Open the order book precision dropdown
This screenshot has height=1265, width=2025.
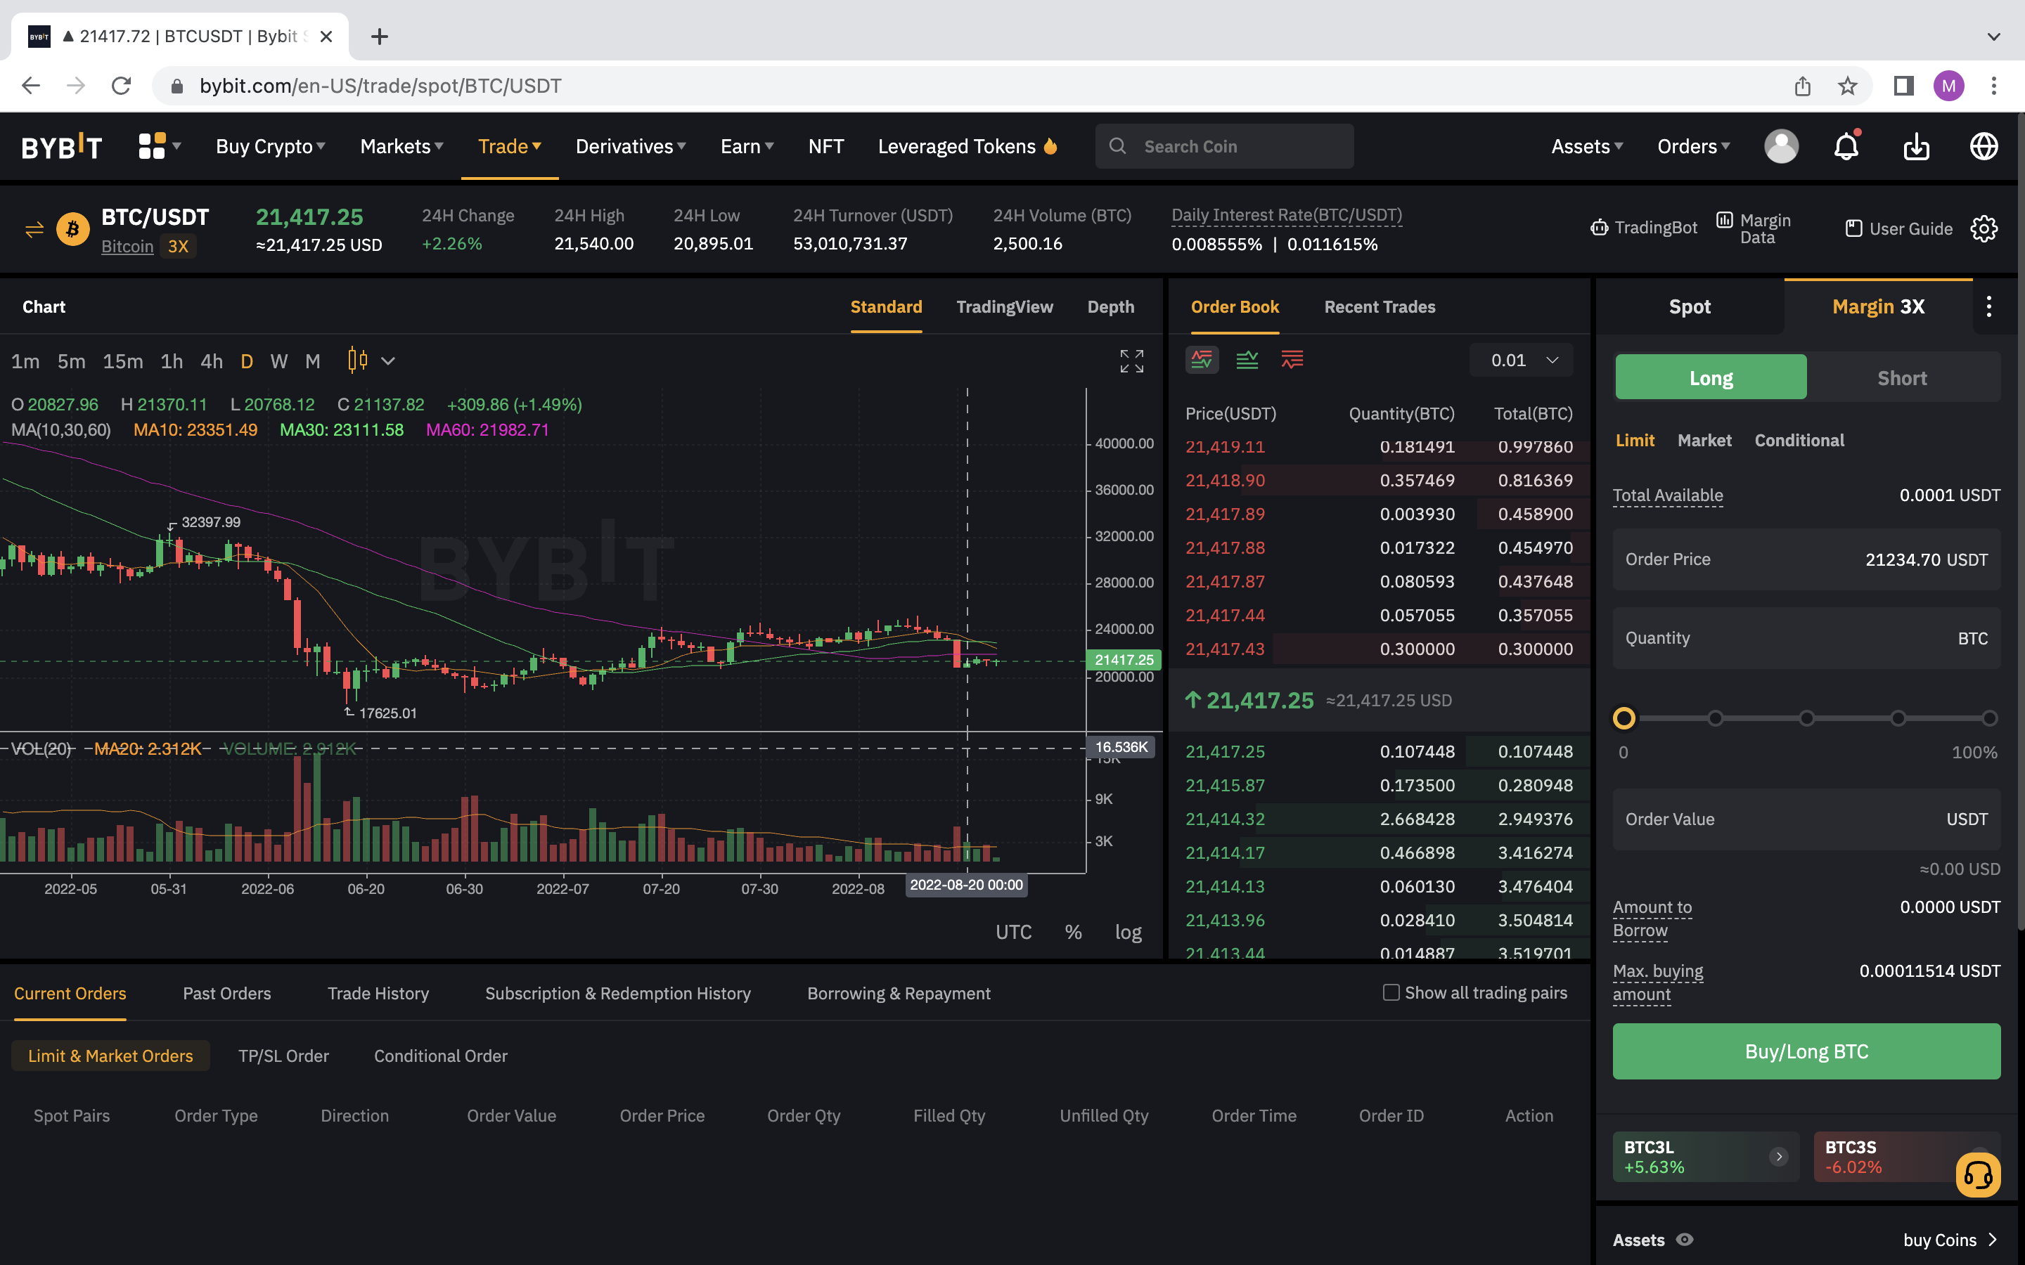coord(1520,360)
